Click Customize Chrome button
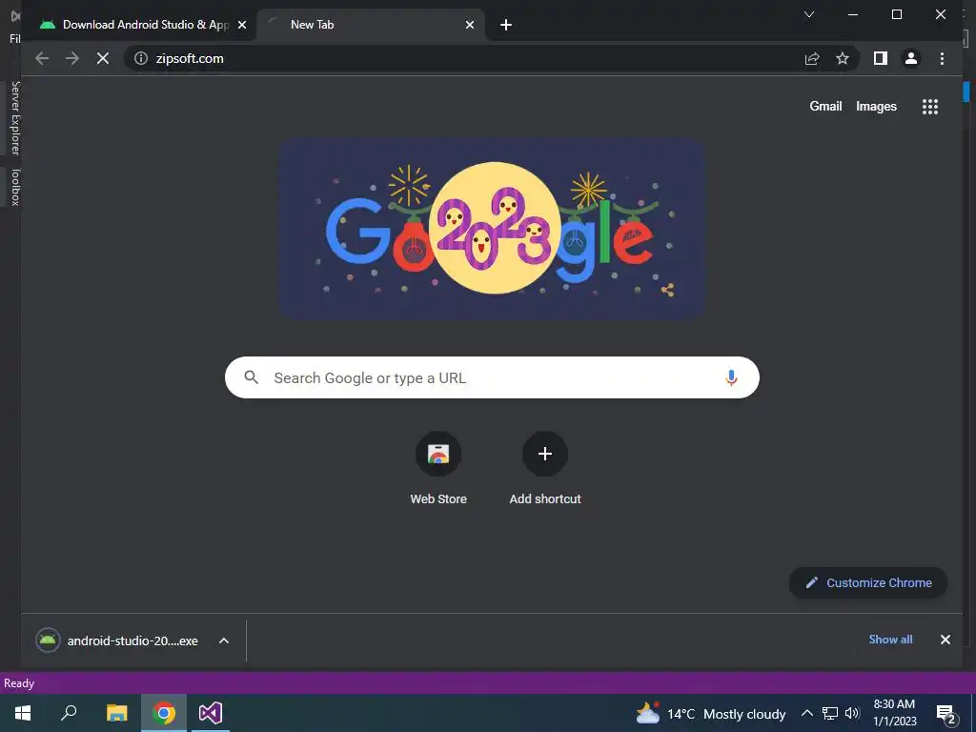The height and width of the screenshot is (732, 976). tap(868, 582)
